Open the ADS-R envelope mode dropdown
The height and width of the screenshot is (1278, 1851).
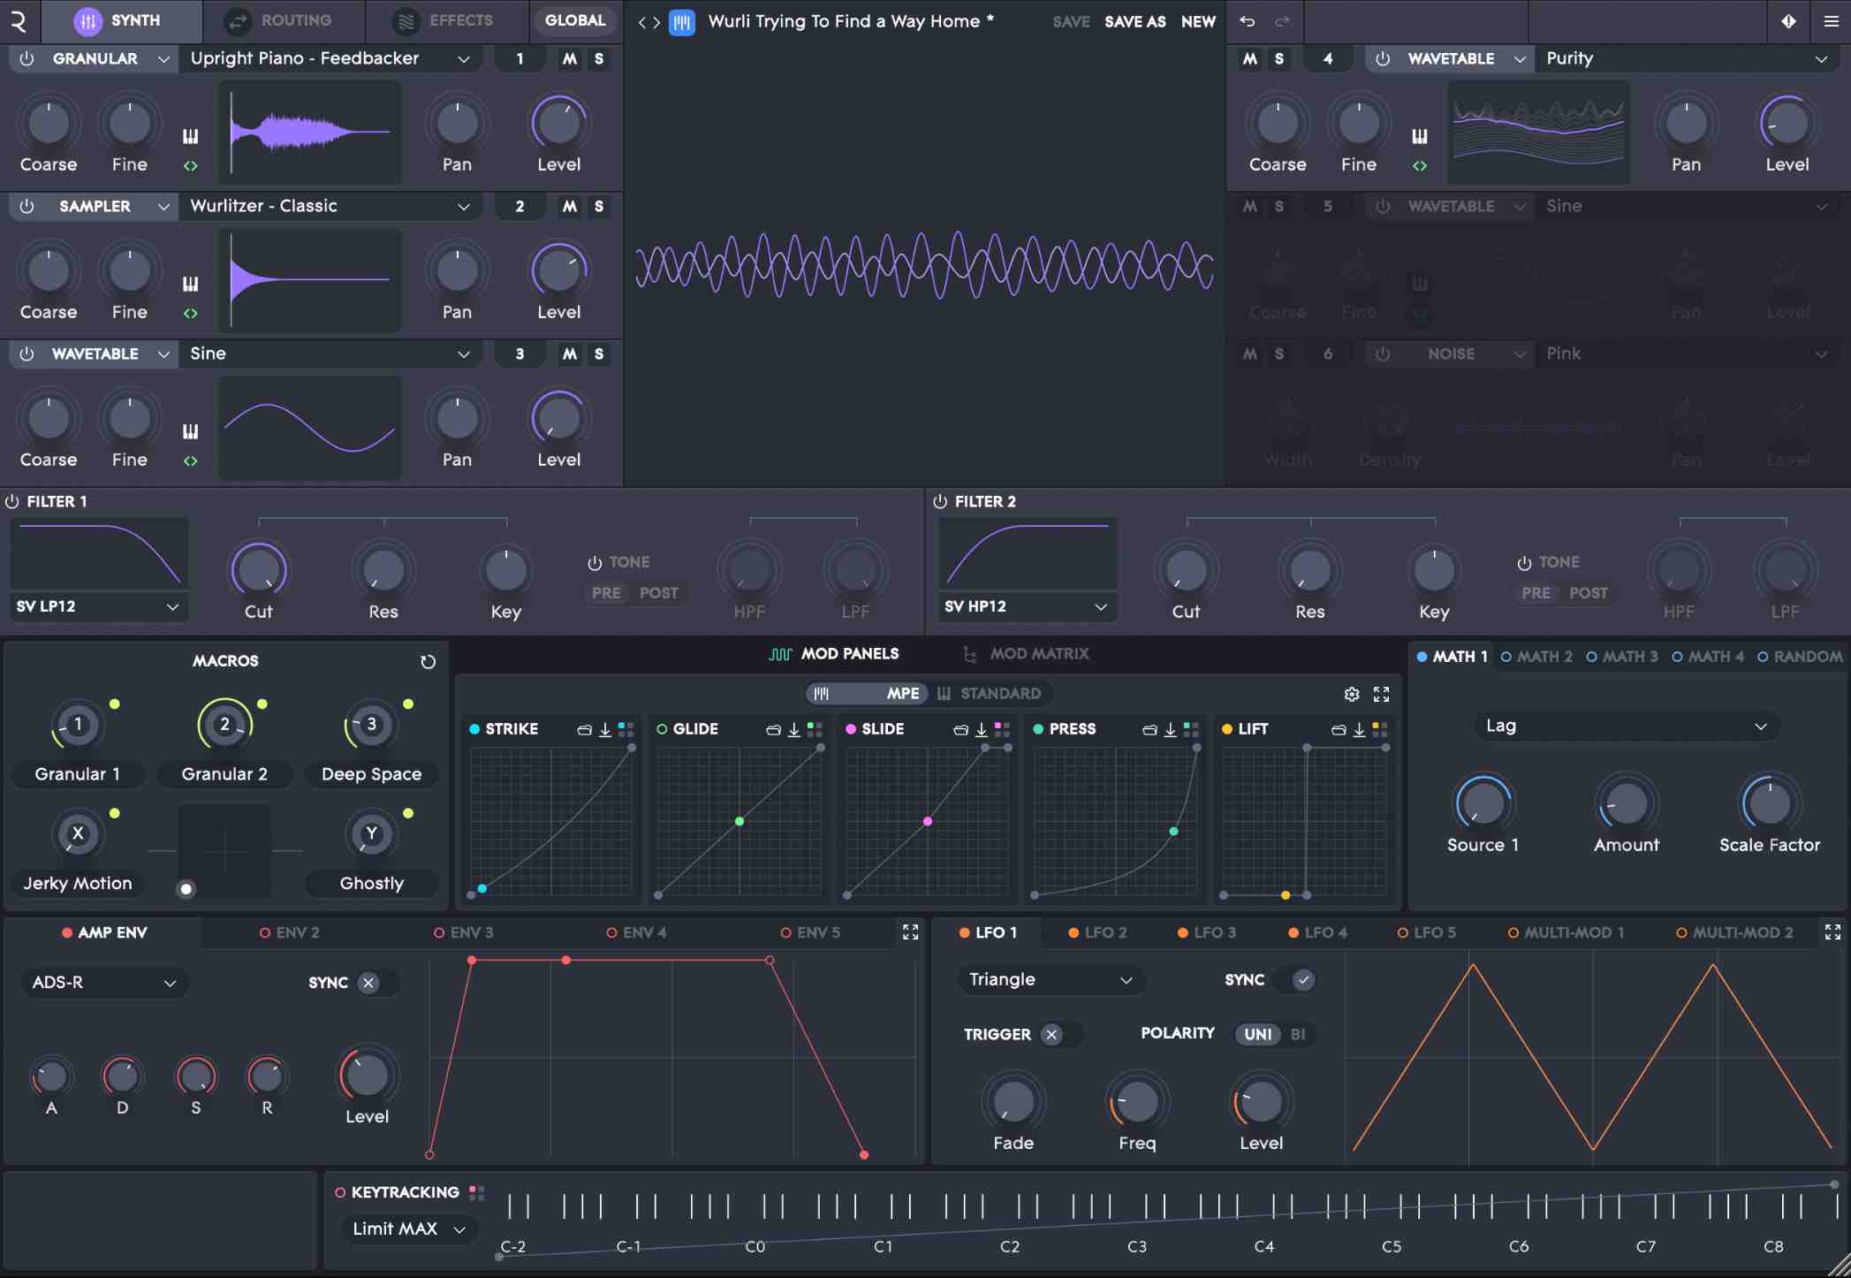point(103,983)
